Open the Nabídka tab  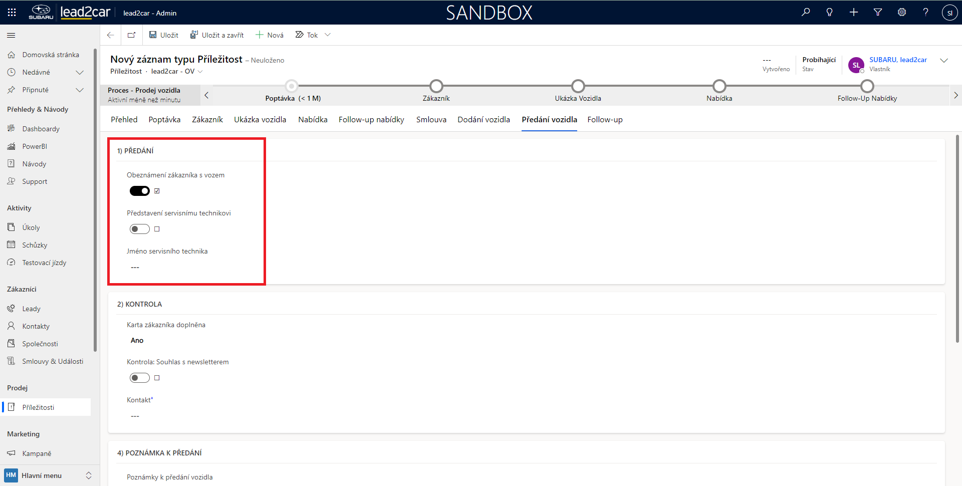click(313, 120)
